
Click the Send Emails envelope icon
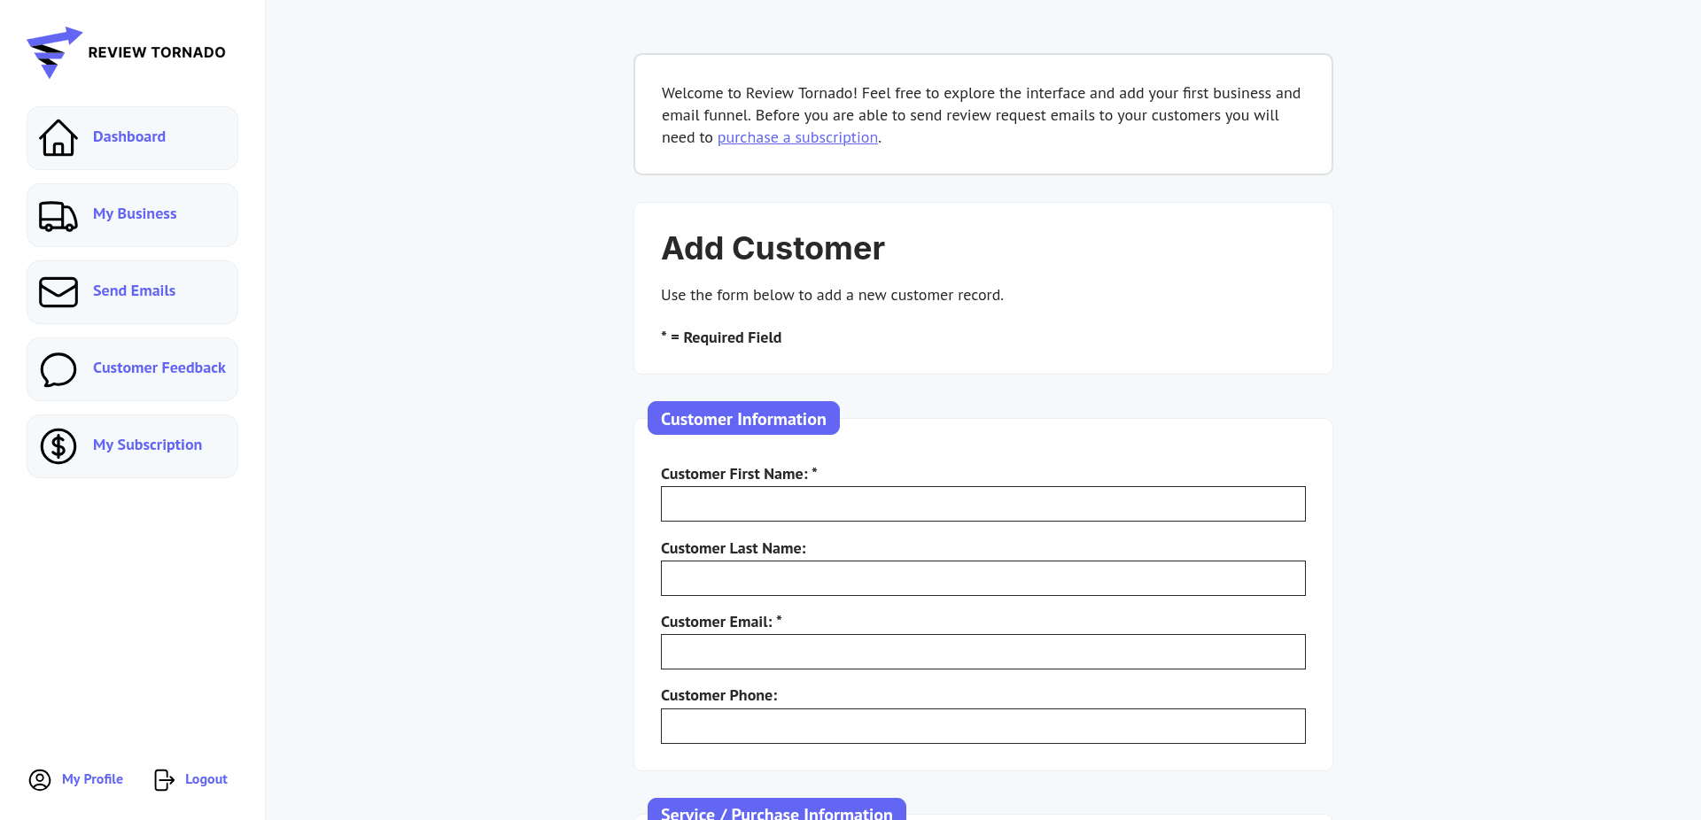tap(58, 292)
